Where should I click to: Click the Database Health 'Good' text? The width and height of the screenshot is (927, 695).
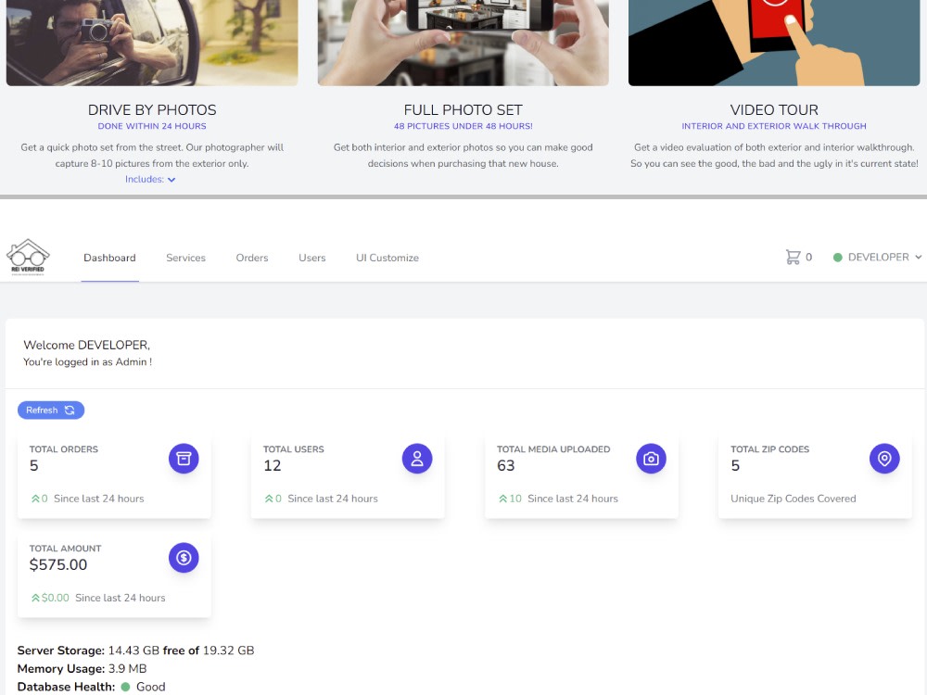tap(151, 687)
